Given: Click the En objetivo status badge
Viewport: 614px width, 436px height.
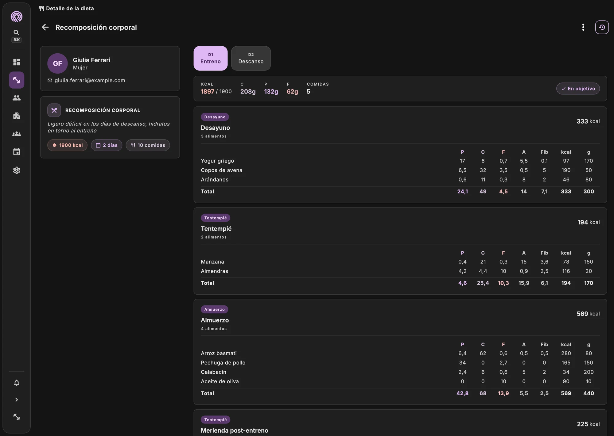Looking at the screenshot, I should (x=578, y=89).
